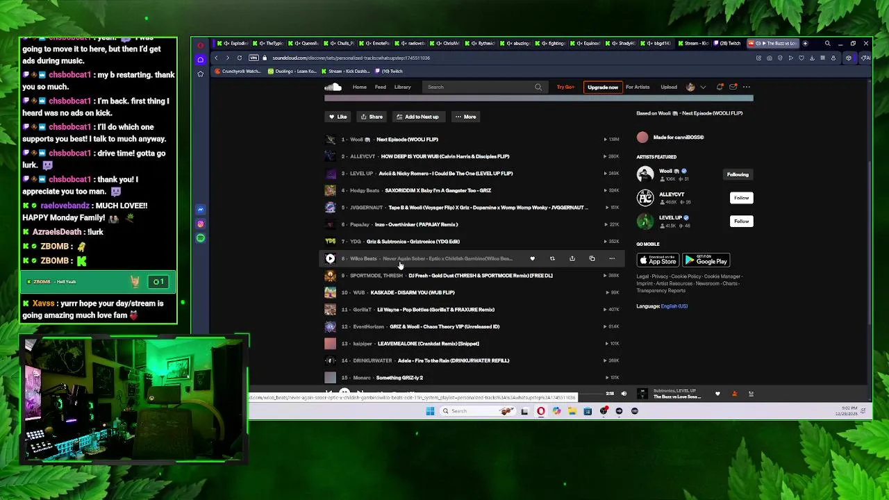Screen dimensions: 889x500
Task: Select SAXORIDDIM X Baby I'm A Gangster Too
Action: coord(438,190)
